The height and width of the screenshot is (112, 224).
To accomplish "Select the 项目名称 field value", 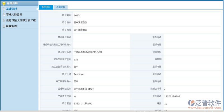I will [80, 22].
